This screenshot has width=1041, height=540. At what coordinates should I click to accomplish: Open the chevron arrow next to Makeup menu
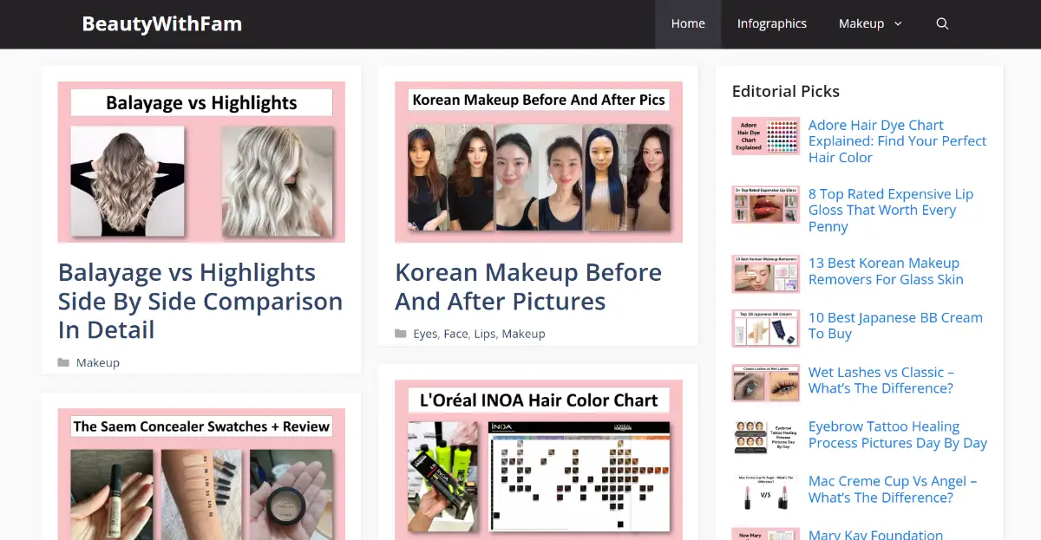[x=897, y=24]
